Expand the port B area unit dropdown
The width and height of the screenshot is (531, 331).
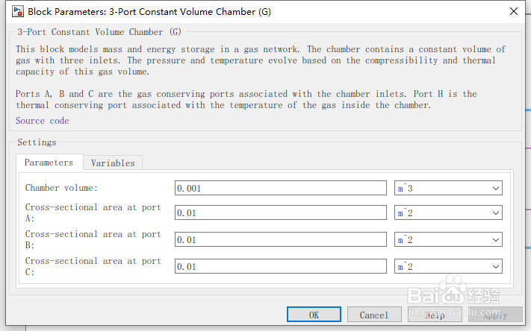[x=448, y=239]
